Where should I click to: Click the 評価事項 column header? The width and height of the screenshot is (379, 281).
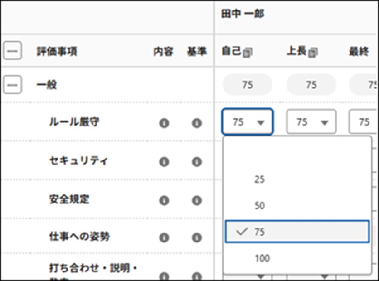click(x=57, y=51)
